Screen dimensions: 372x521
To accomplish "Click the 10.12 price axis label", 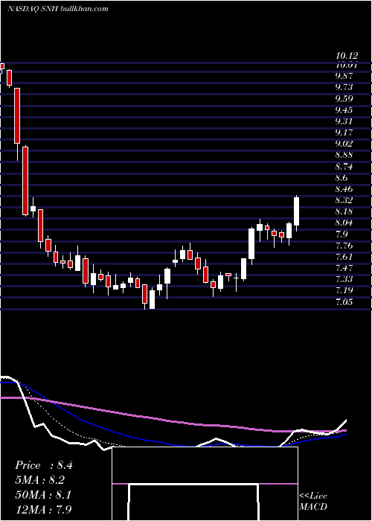I will tap(347, 56).
